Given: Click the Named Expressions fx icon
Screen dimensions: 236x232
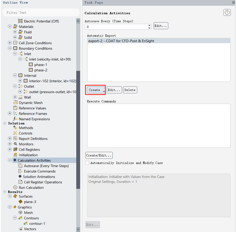Looking at the screenshot, I should coord(15,119).
